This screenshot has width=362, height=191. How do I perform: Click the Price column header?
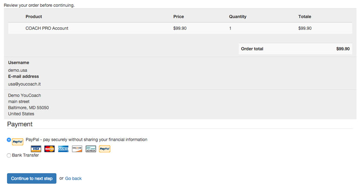point(178,17)
